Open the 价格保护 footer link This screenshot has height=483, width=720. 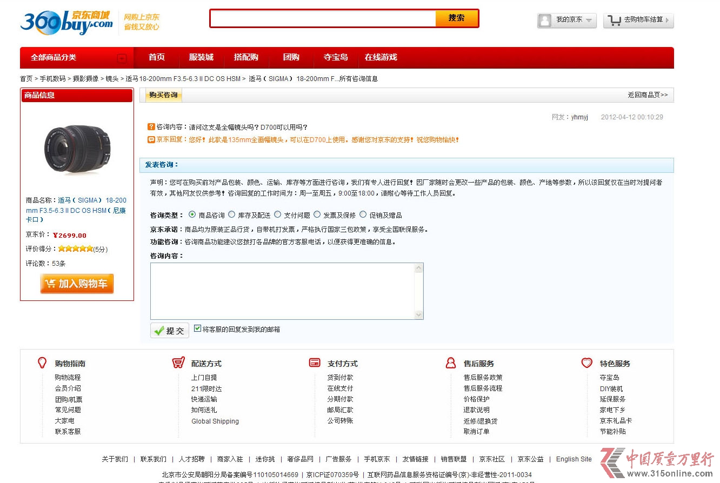pyautogui.click(x=476, y=399)
